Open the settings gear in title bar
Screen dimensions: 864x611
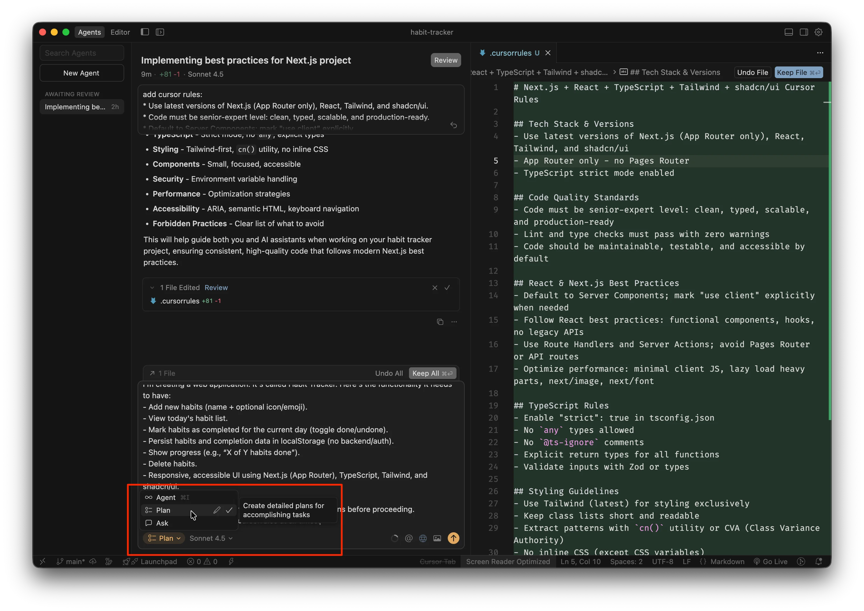(819, 32)
